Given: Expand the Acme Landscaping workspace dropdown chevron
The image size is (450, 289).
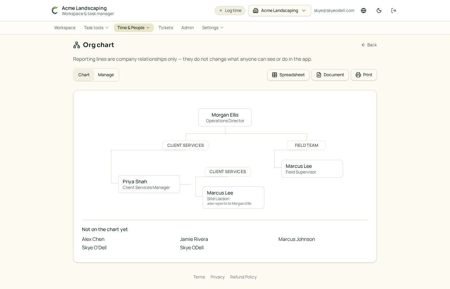Looking at the screenshot, I should (304, 11).
